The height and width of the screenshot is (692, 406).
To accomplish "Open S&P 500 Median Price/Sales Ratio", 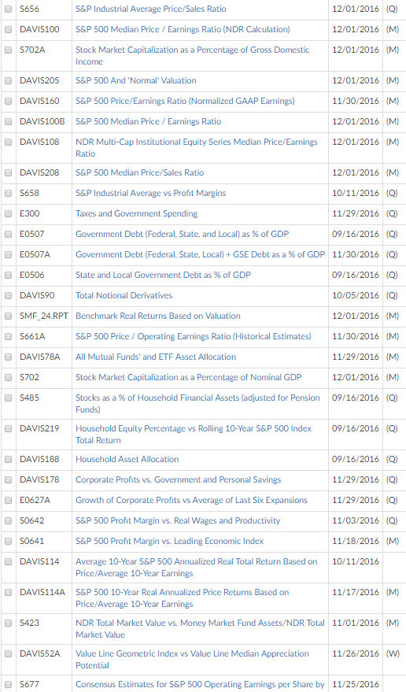I will (x=139, y=172).
